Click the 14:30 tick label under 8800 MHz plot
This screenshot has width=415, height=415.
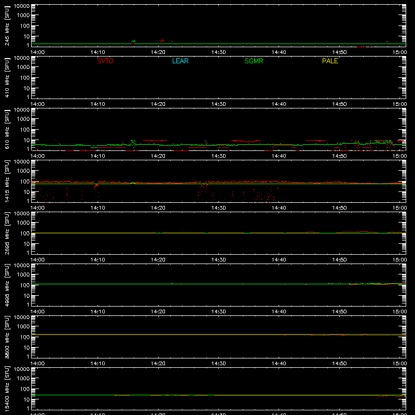pyautogui.click(x=218, y=364)
